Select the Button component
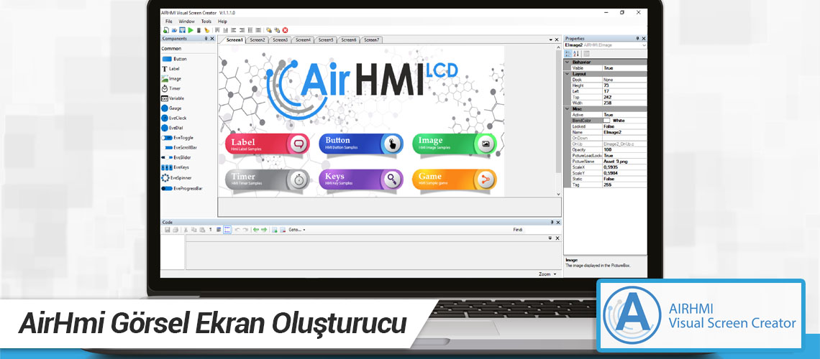The height and width of the screenshot is (359, 820). pos(173,59)
